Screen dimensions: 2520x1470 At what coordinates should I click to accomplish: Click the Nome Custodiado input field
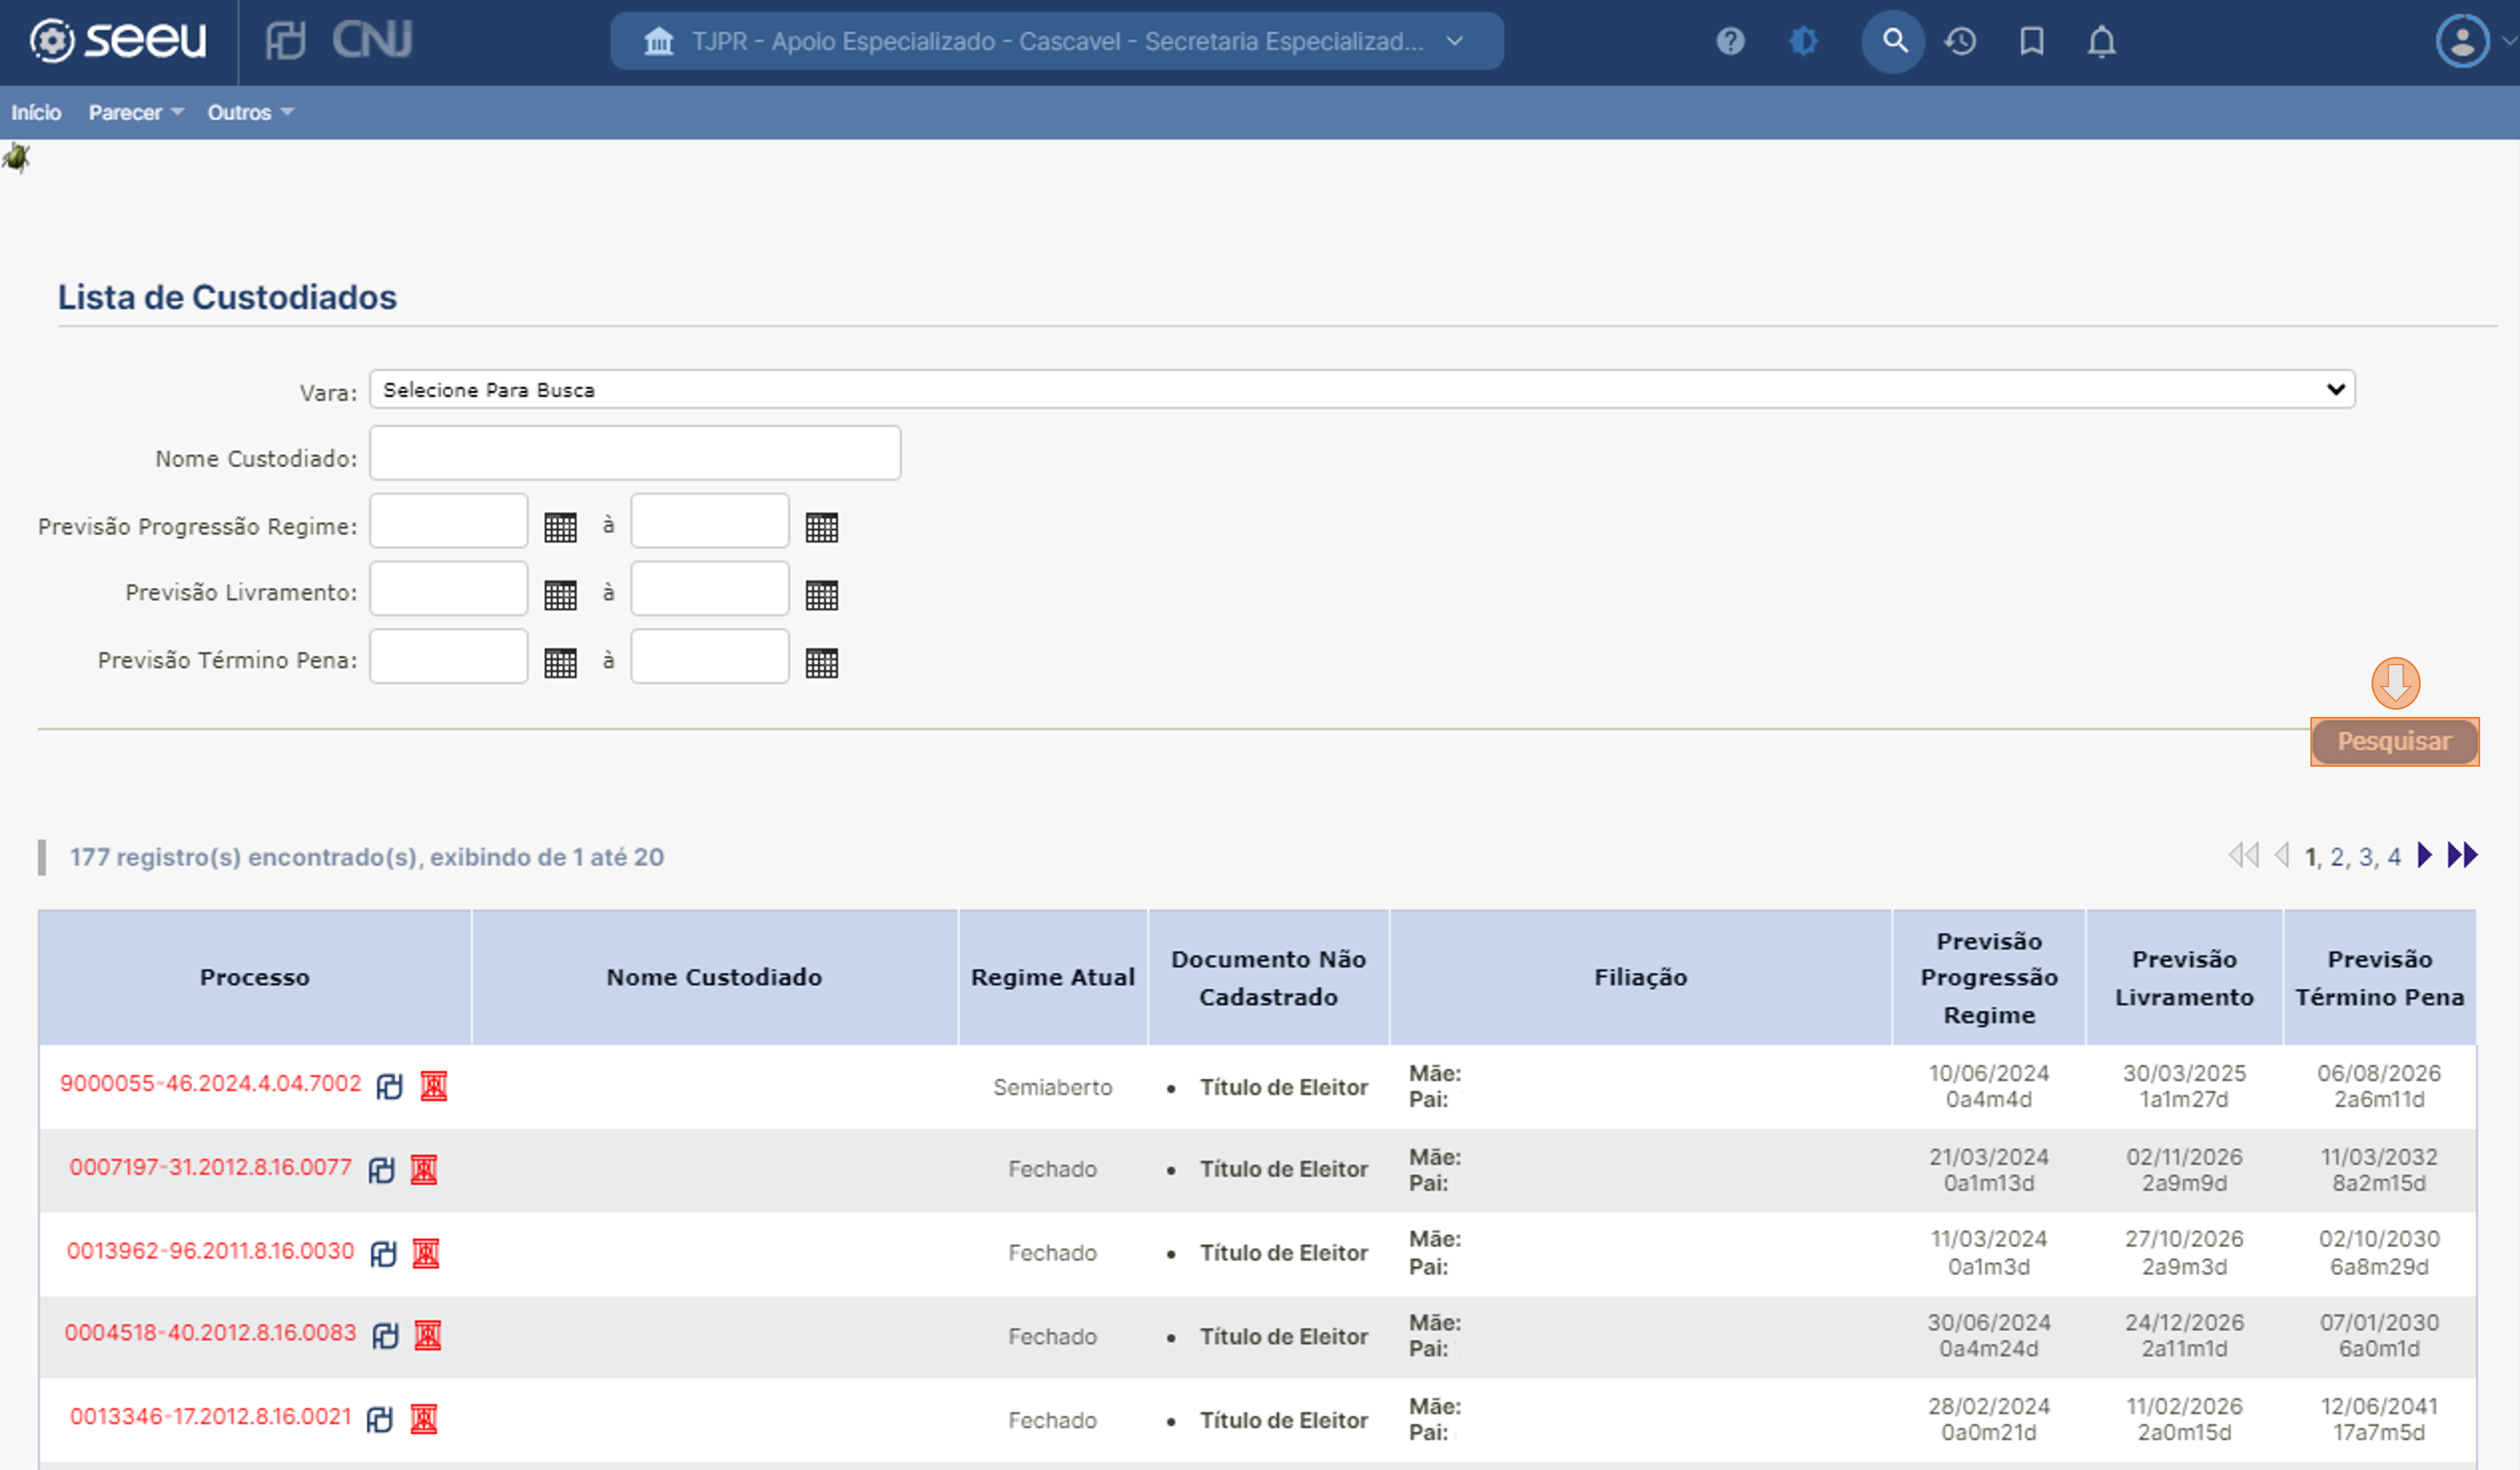635,453
